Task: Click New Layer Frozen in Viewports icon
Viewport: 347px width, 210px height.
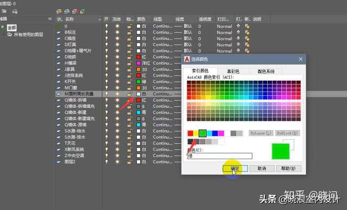Action: pos(67,11)
